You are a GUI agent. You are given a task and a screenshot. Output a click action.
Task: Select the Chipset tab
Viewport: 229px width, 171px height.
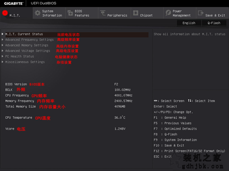[147, 13]
